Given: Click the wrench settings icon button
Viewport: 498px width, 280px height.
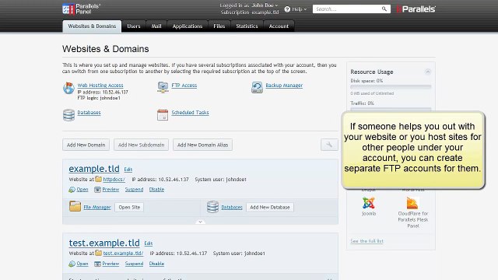Looking at the screenshot, I should [329, 145].
